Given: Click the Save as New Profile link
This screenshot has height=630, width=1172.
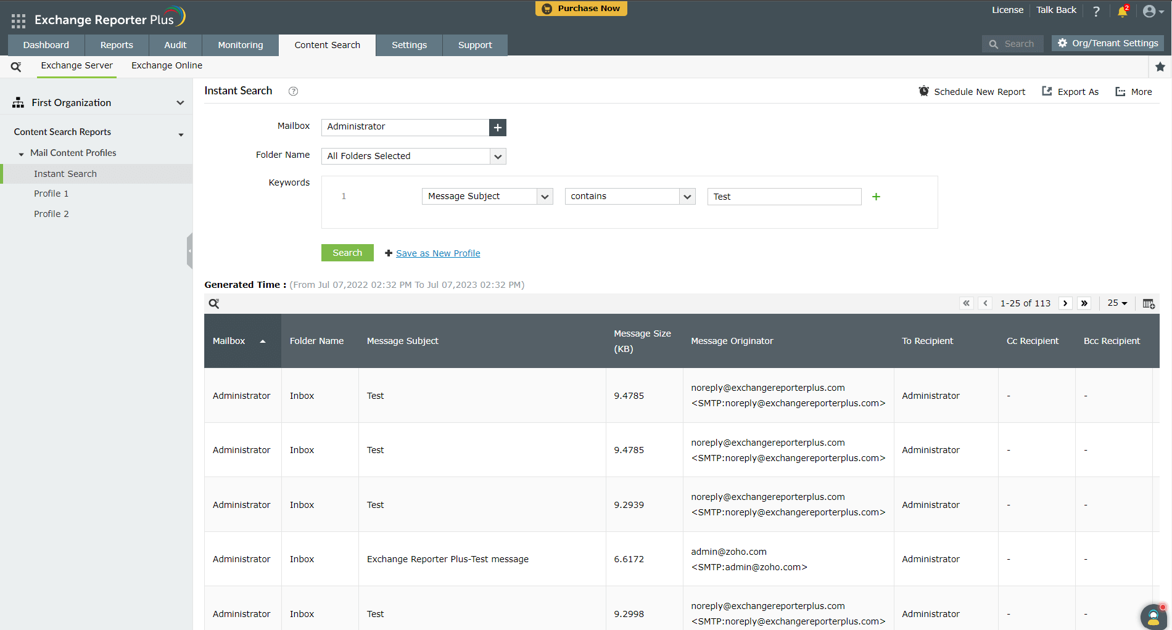Looking at the screenshot, I should coord(438,253).
